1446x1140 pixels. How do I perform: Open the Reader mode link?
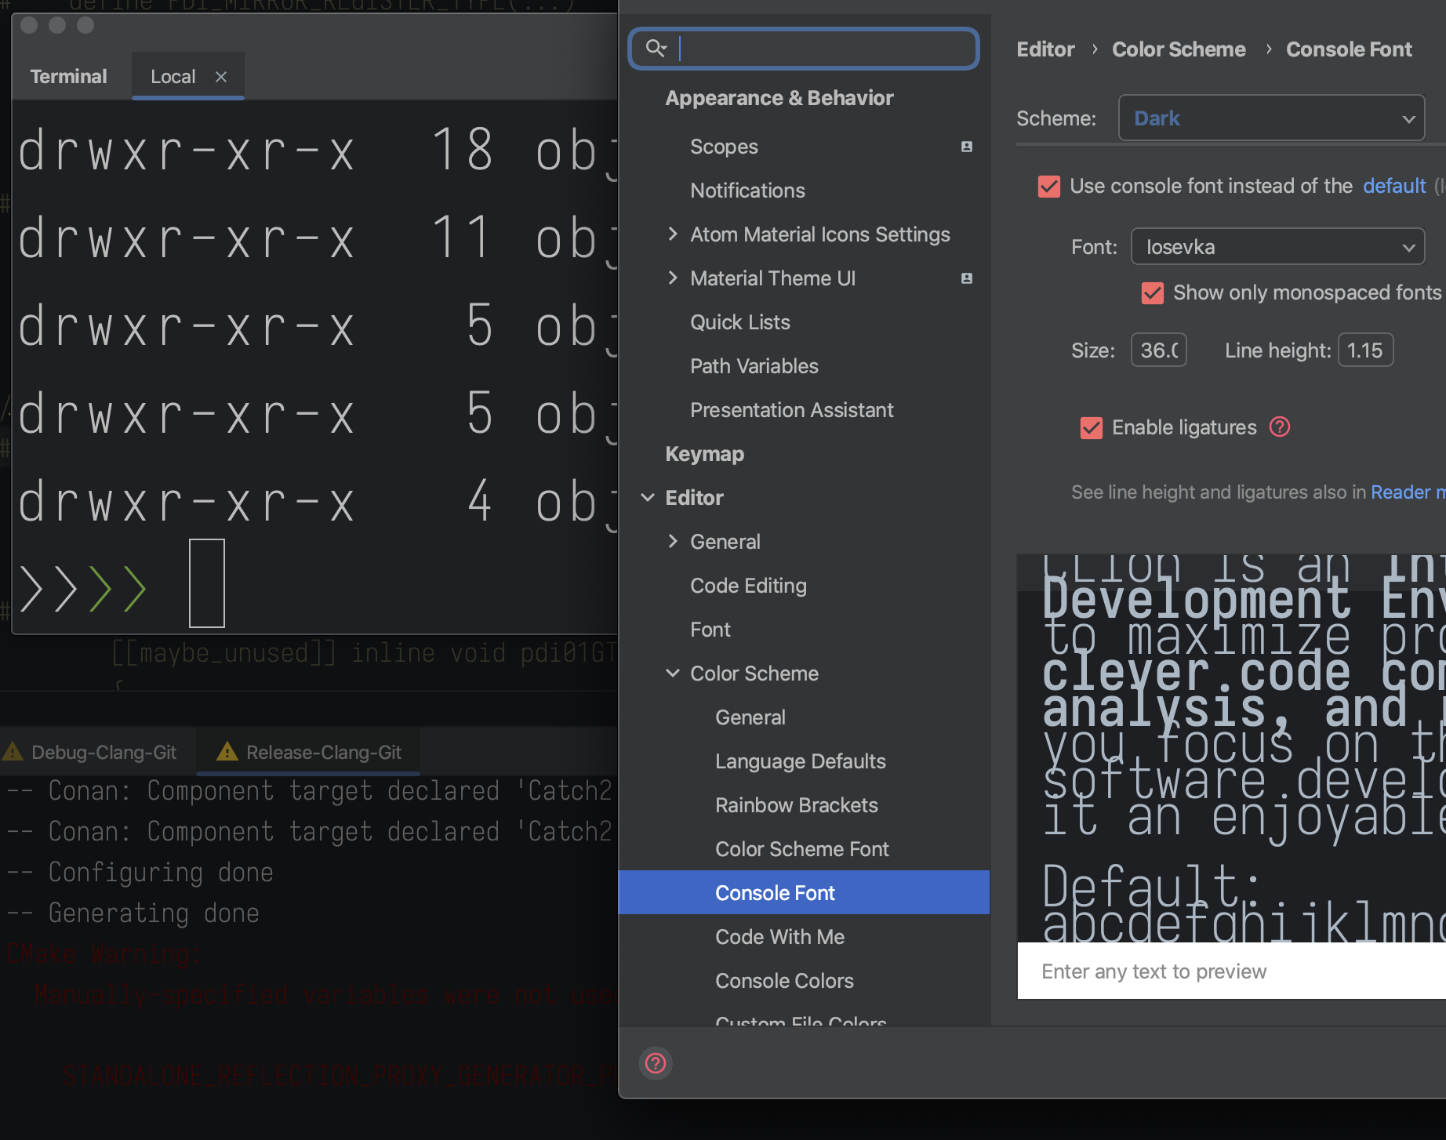1408,492
